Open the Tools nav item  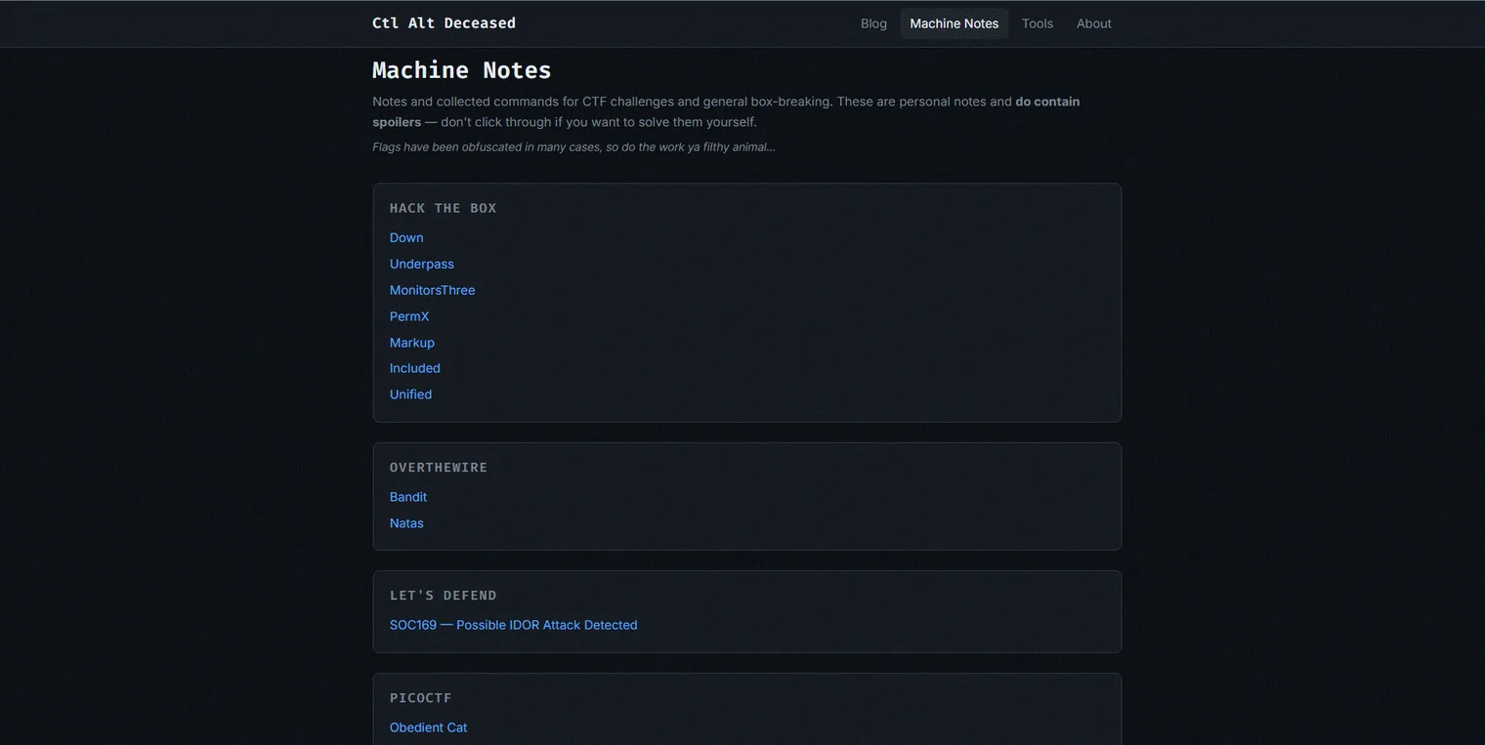point(1038,23)
